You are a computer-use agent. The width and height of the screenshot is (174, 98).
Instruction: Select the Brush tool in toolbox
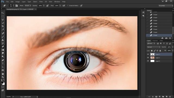coord(3,37)
